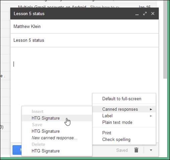Save over HTG Signature canned response
The image size is (170, 160).
point(57,131)
